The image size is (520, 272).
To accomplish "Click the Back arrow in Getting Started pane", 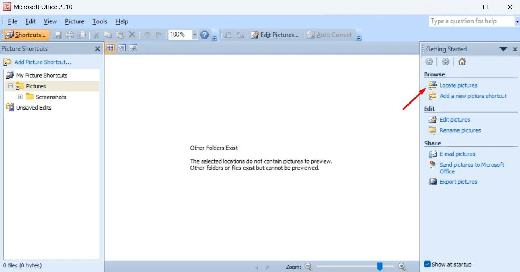I will pos(429,61).
